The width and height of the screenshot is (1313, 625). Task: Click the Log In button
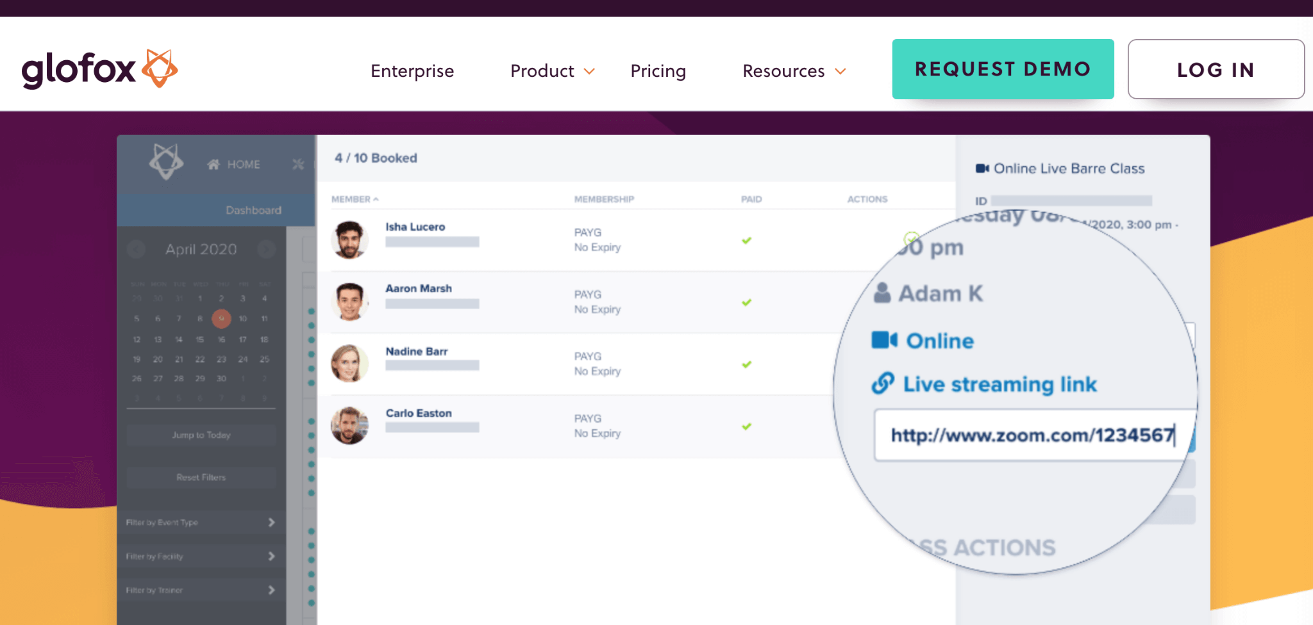tap(1216, 69)
